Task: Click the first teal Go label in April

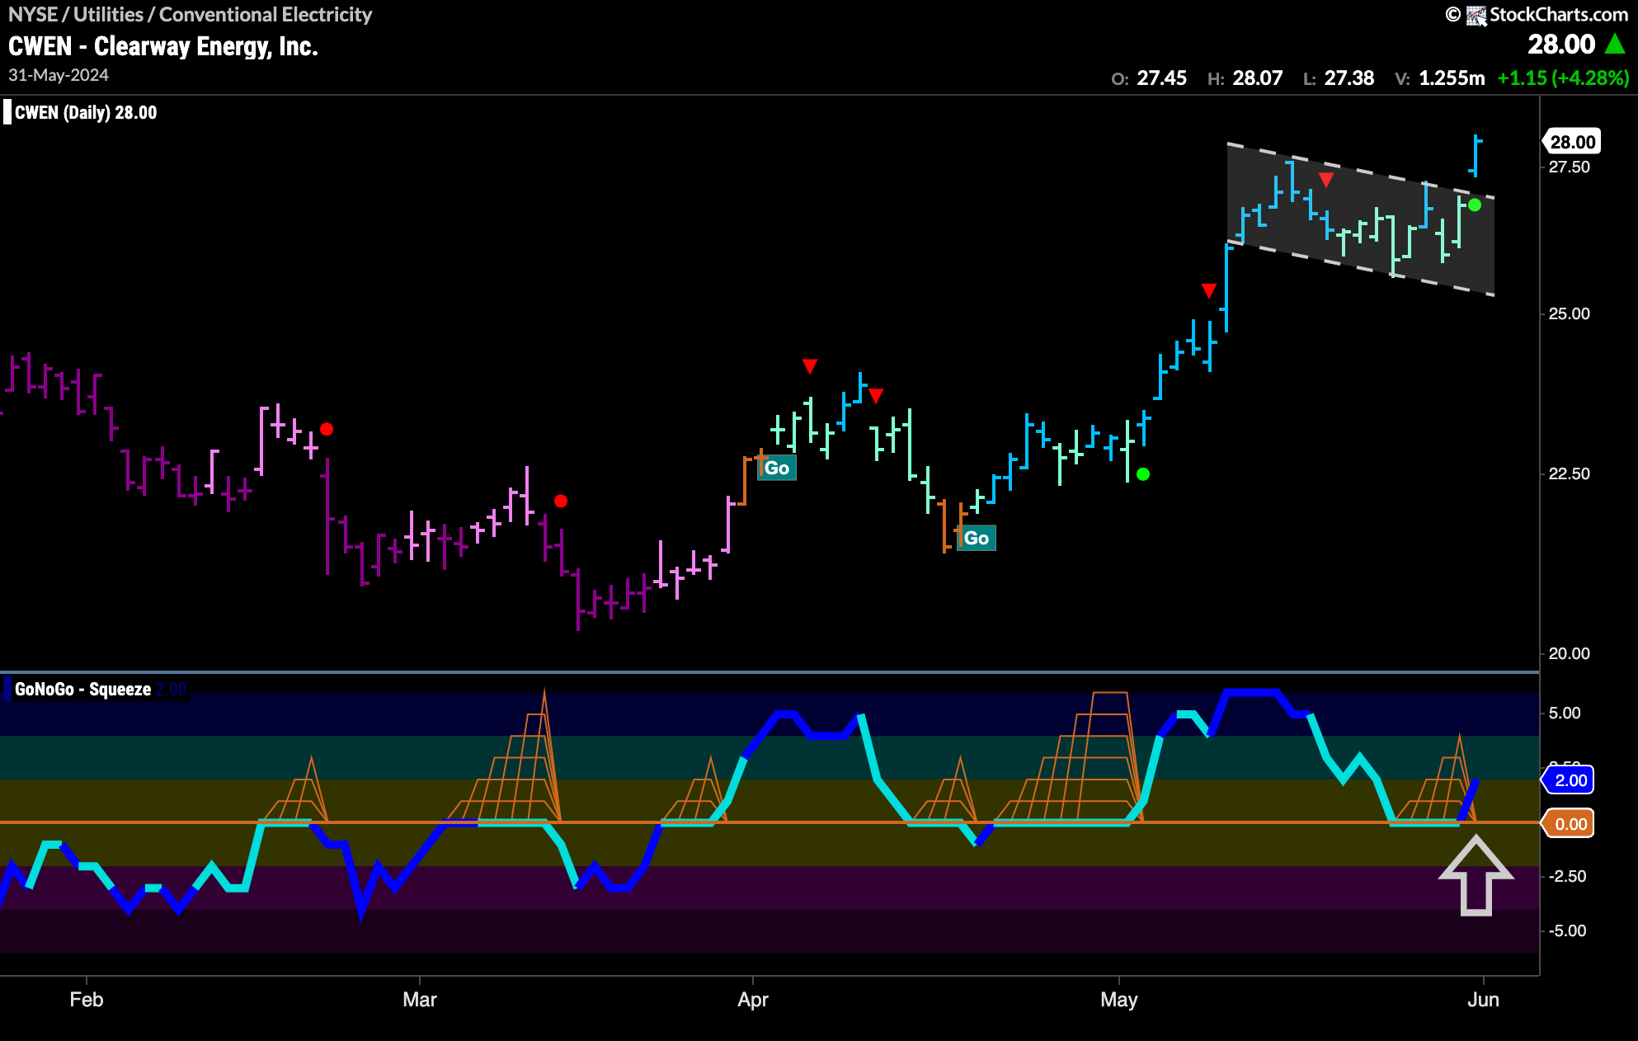Action: point(777,469)
